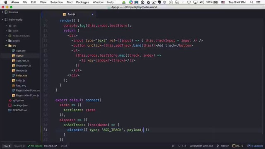Click linter Project 0 scope button

pos(19,146)
